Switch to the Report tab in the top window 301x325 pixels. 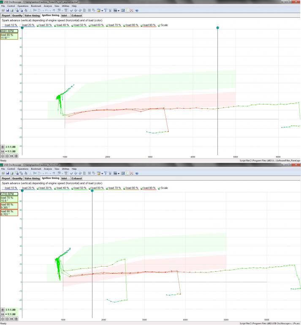coord(6,16)
